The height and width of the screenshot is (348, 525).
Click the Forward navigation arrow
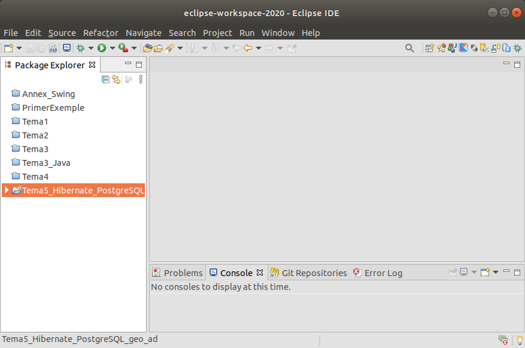[x=269, y=49]
